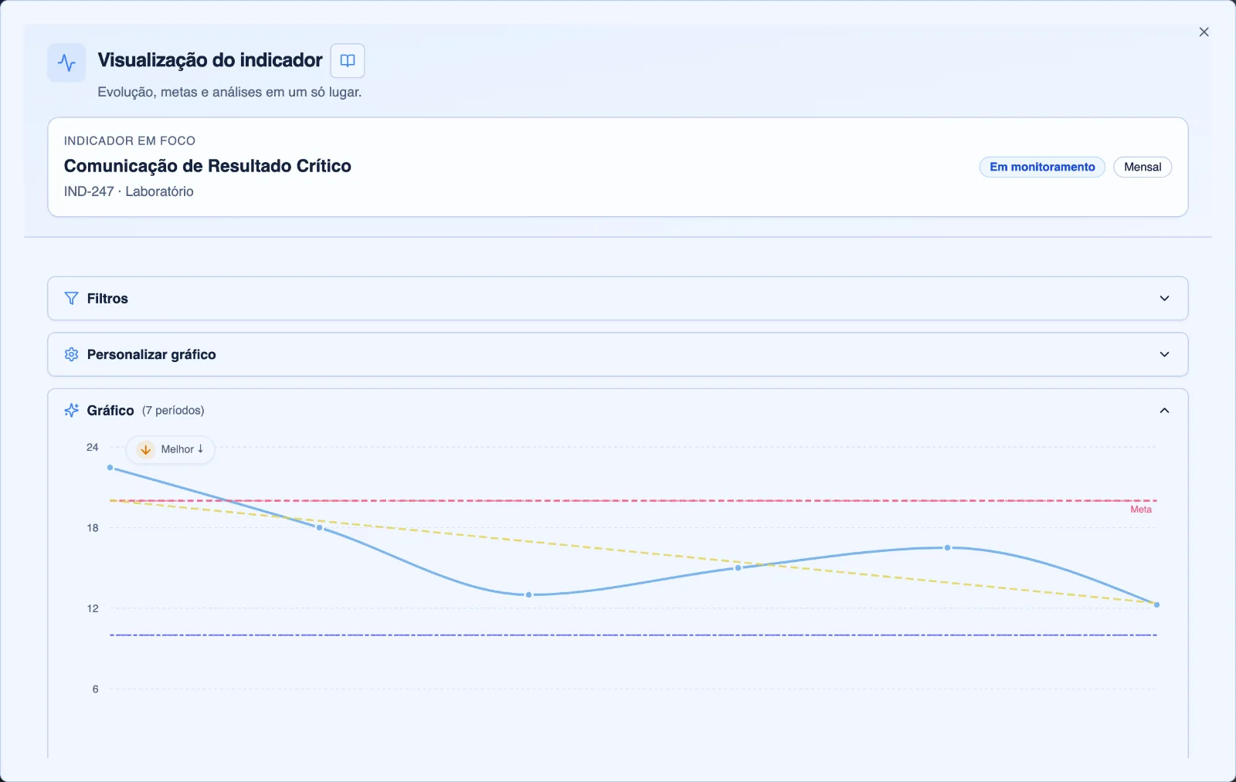Viewport: 1236px width, 782px height.
Task: Click the Visualização do indicador title
Action: 210,60
